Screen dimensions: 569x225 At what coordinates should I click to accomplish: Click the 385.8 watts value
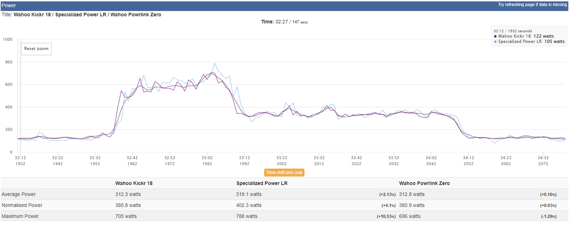coord(128,205)
